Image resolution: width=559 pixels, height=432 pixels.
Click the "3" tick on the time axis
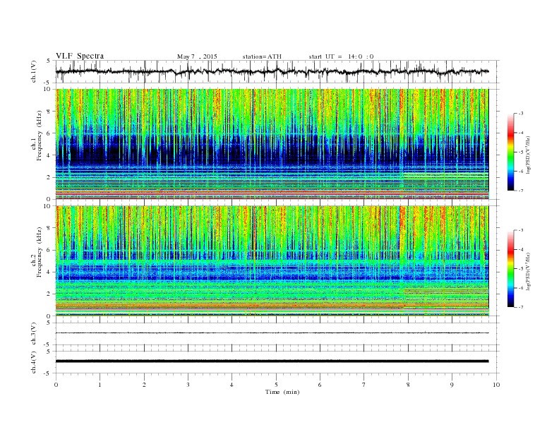188,385
